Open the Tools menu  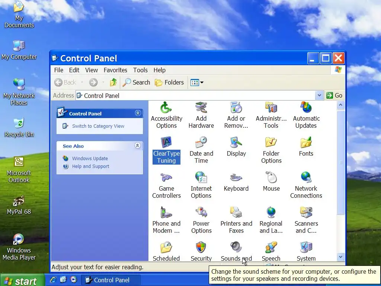[140, 70]
